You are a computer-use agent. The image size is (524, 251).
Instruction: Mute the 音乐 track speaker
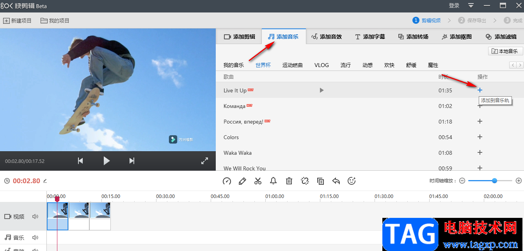click(x=36, y=237)
